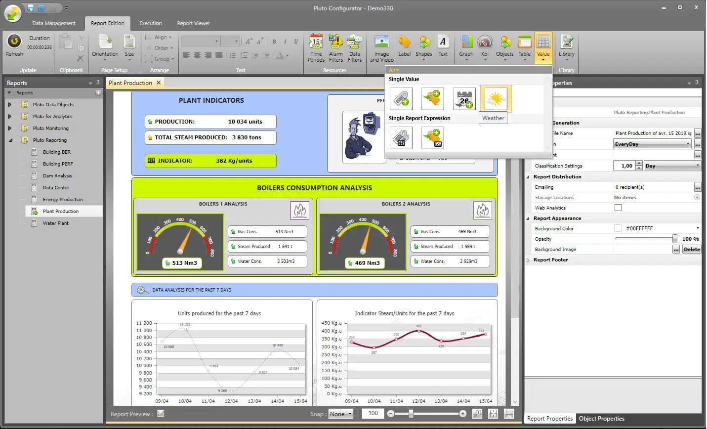Click the Emailing recipients ellipsis button
Viewport: 707px width, 429px height.
click(698, 187)
